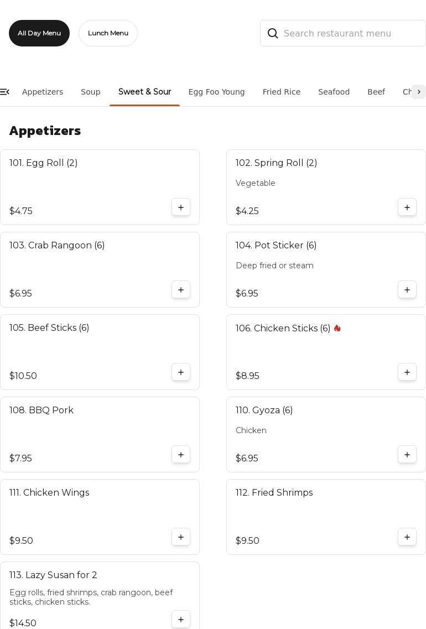This screenshot has height=629, width=426.
Task: Jump to Fried Rice category
Action: 282,92
